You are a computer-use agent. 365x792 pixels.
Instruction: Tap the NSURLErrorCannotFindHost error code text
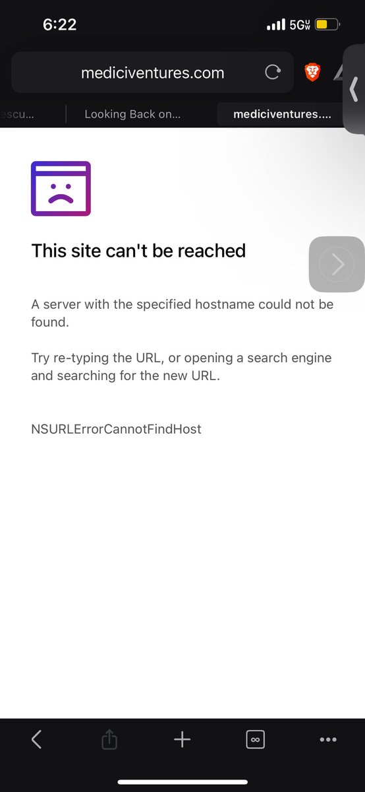click(116, 429)
